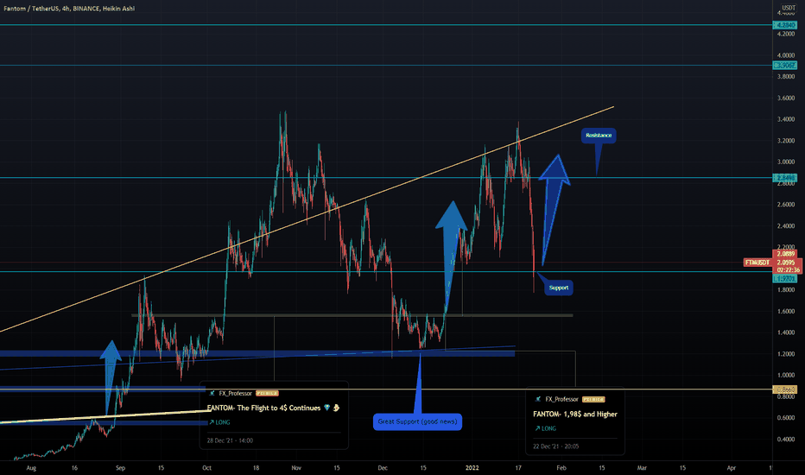
Task: Click the Mar label on the time axis
Action: [642, 468]
